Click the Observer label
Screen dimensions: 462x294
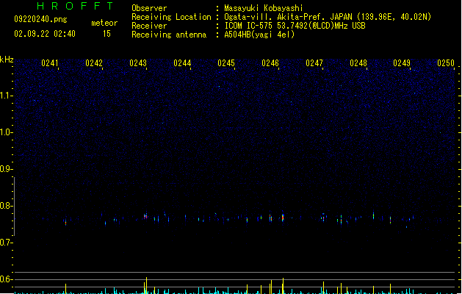coord(149,8)
